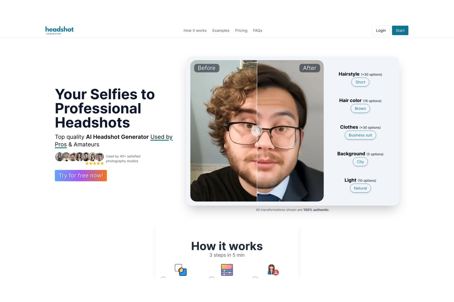Click the five-star rating icons
This screenshot has width=454, height=302.
(94, 163)
